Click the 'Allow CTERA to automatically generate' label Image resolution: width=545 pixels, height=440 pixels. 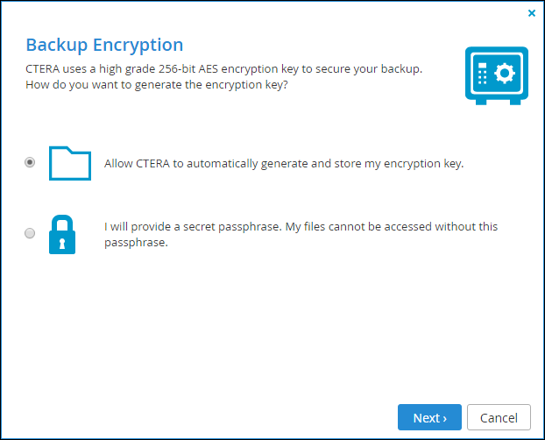[x=284, y=164]
